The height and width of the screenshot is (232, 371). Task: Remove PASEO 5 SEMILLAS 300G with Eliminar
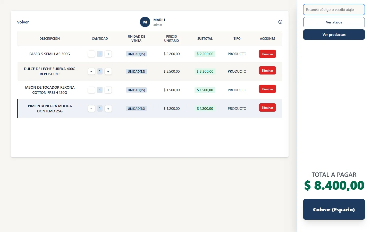pos(267,54)
